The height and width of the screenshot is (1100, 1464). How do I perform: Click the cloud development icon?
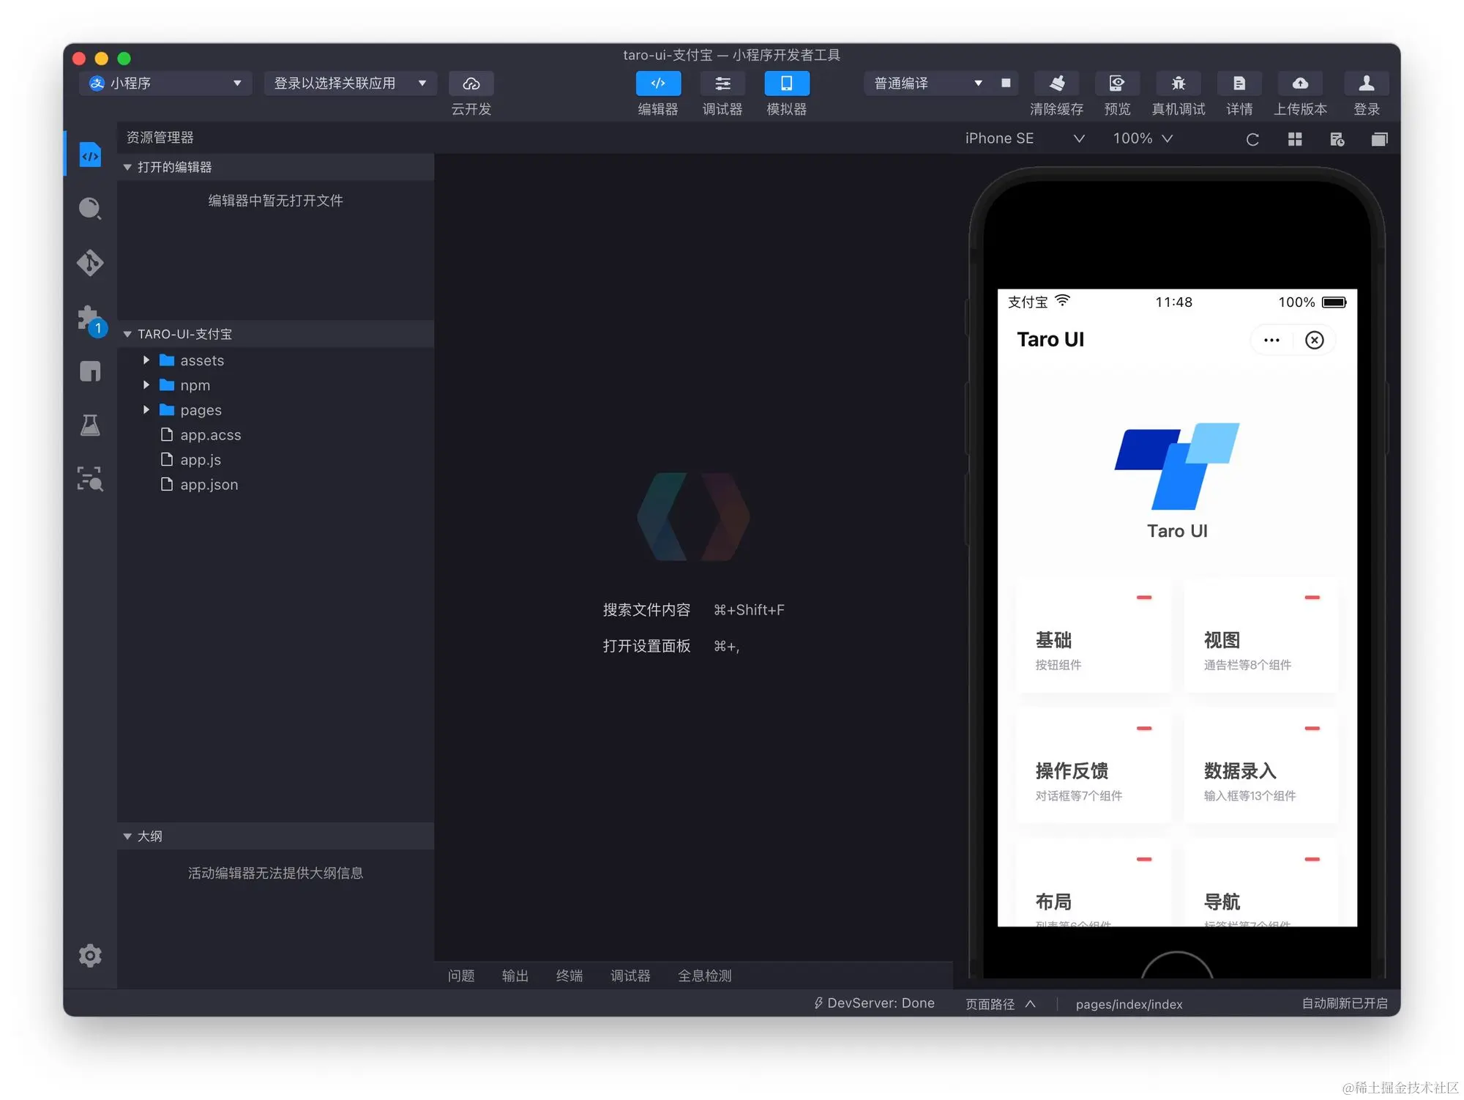coord(471,83)
